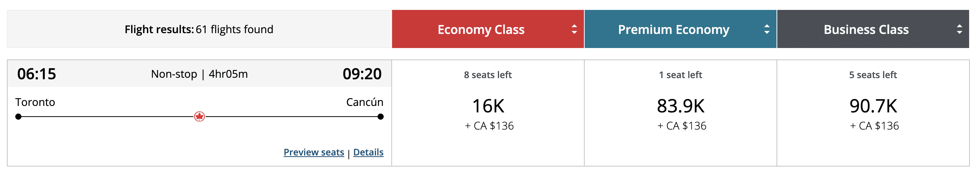Click the Air Canada maple leaf icon
Viewport: 976px width, 173px height.
pos(199,117)
